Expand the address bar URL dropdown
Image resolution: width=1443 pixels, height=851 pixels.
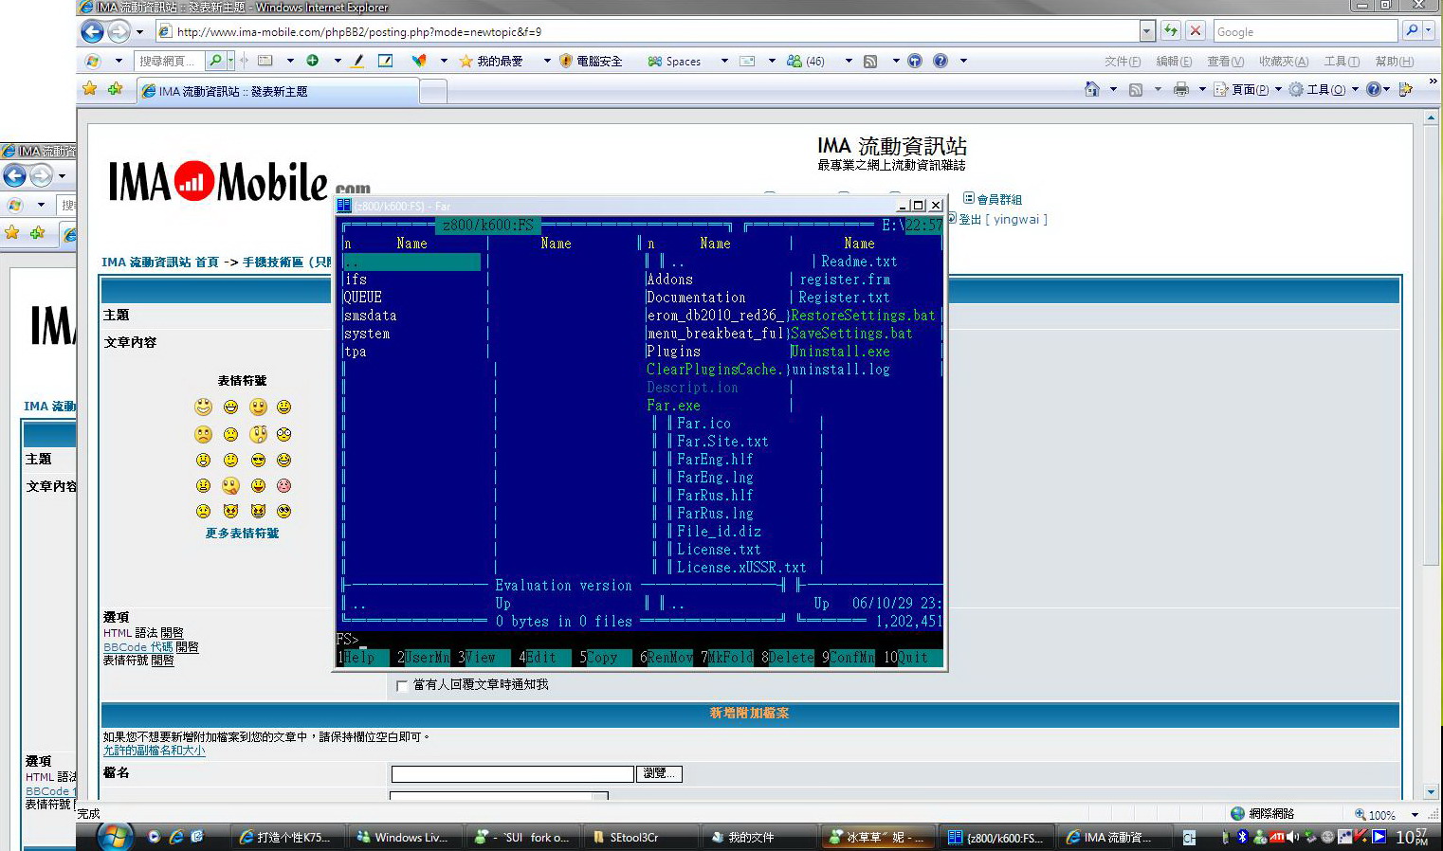[1146, 31]
